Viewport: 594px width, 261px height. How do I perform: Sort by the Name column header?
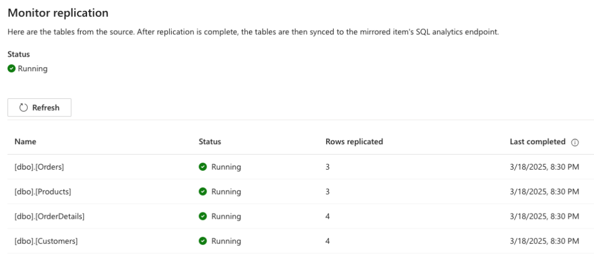pyautogui.click(x=26, y=142)
